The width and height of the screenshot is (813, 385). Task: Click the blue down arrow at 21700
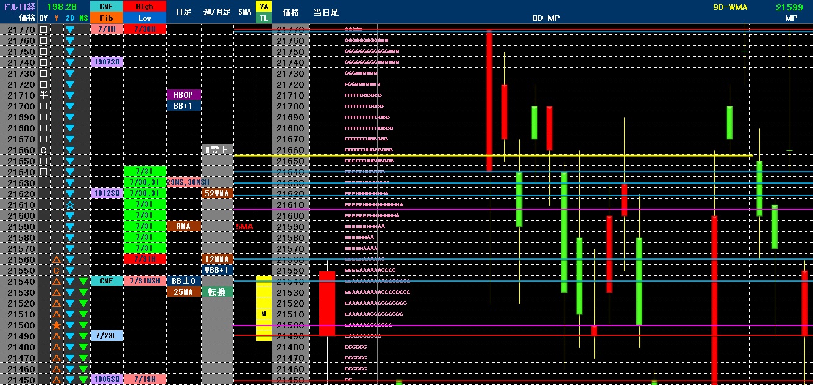tap(70, 106)
